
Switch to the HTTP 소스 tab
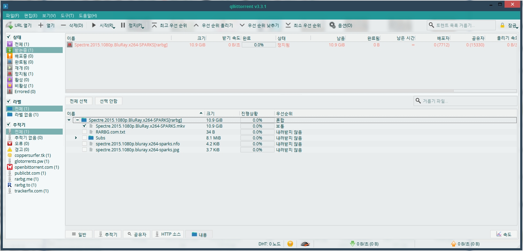(x=168, y=234)
